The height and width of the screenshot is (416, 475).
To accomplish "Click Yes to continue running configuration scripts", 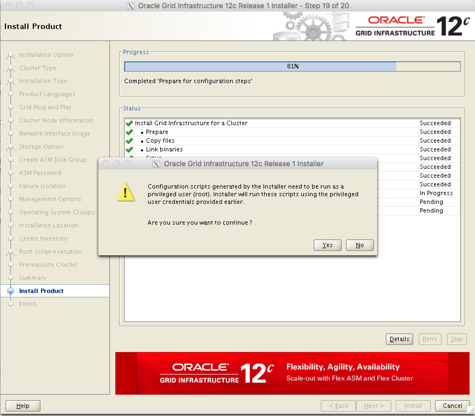I will [327, 245].
